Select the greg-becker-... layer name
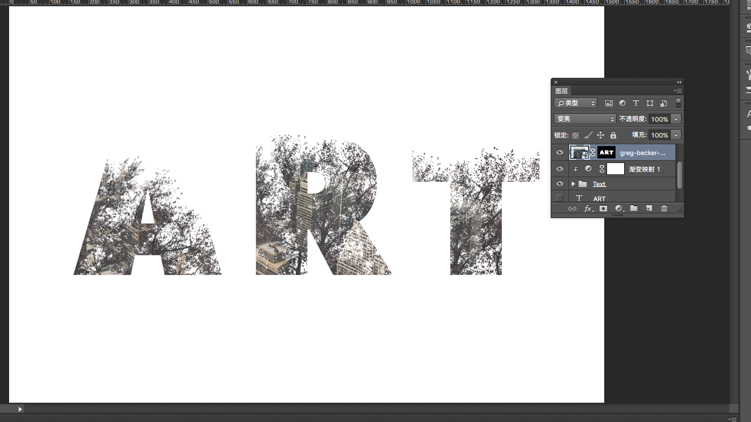This screenshot has height=422, width=751. (x=642, y=153)
